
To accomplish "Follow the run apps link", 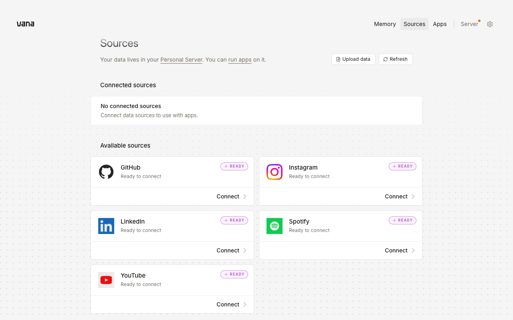I will tap(240, 60).
